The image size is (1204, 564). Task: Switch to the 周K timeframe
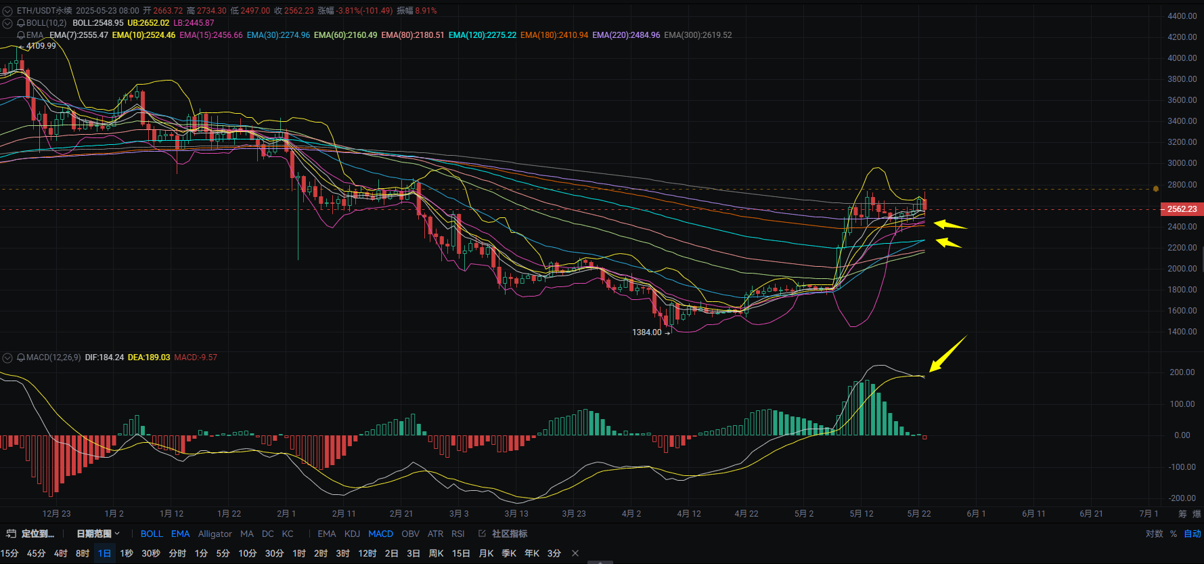click(x=436, y=553)
